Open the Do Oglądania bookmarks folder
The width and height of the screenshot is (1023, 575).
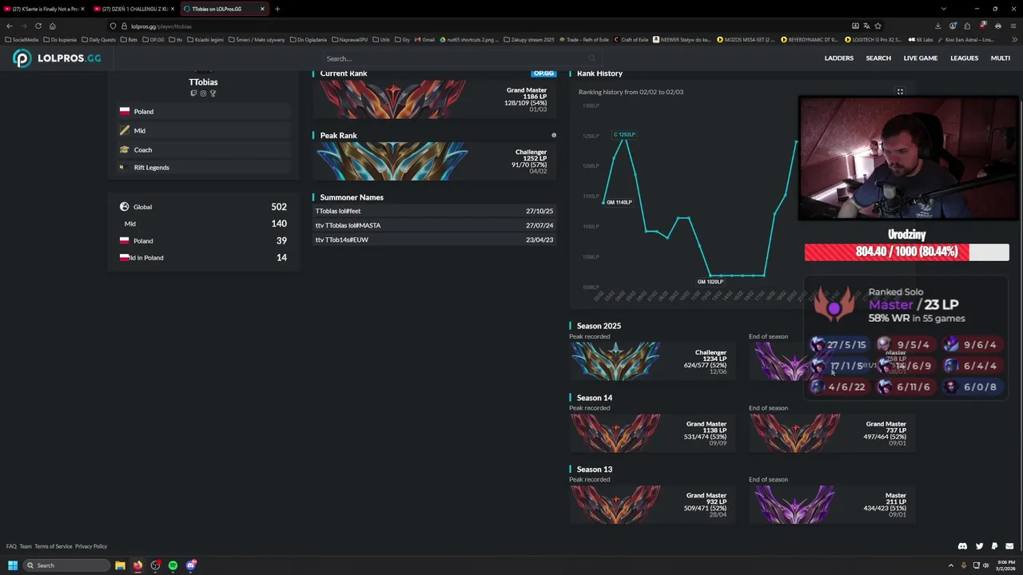tap(308, 39)
